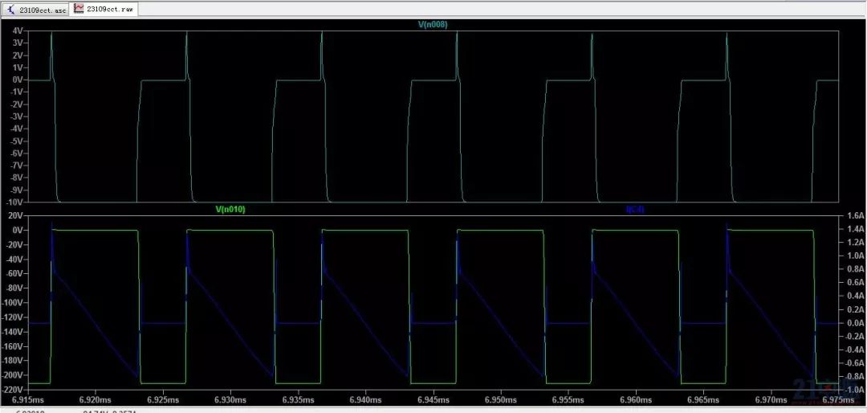Screen dimensions: 867x413
Task: Click the 0V label on upper pane axis
Action: coord(17,80)
